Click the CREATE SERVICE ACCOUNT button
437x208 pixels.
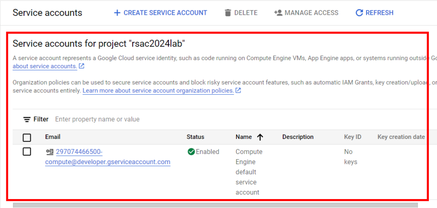[160, 13]
